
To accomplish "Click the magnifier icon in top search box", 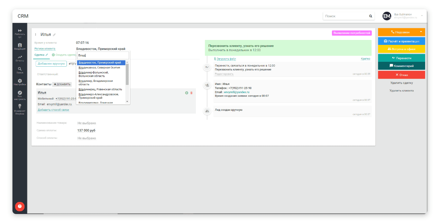I will tap(370, 16).
